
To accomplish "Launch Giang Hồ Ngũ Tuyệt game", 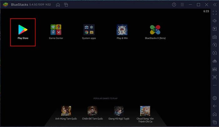I will [x=119, y=113].
